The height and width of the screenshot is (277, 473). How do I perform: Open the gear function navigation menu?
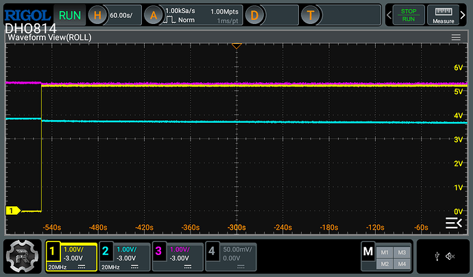(22, 256)
